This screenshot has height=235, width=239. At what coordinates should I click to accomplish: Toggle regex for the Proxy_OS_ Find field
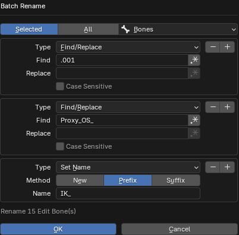click(x=194, y=120)
